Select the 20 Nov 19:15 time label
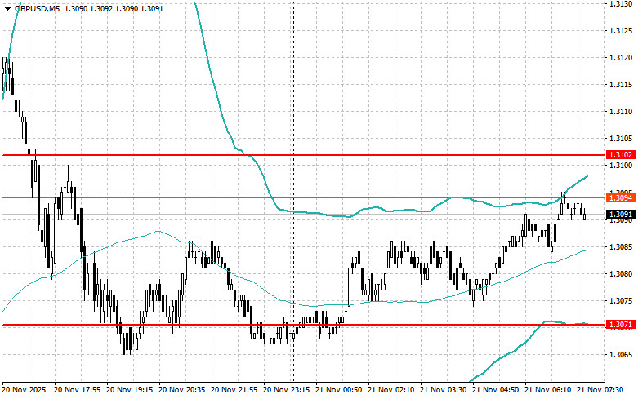The height and width of the screenshot is (399, 638). tap(130, 390)
